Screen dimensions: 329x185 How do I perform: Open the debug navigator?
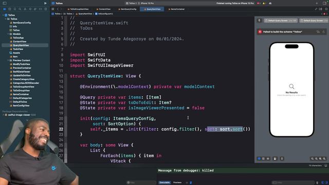[35, 9]
